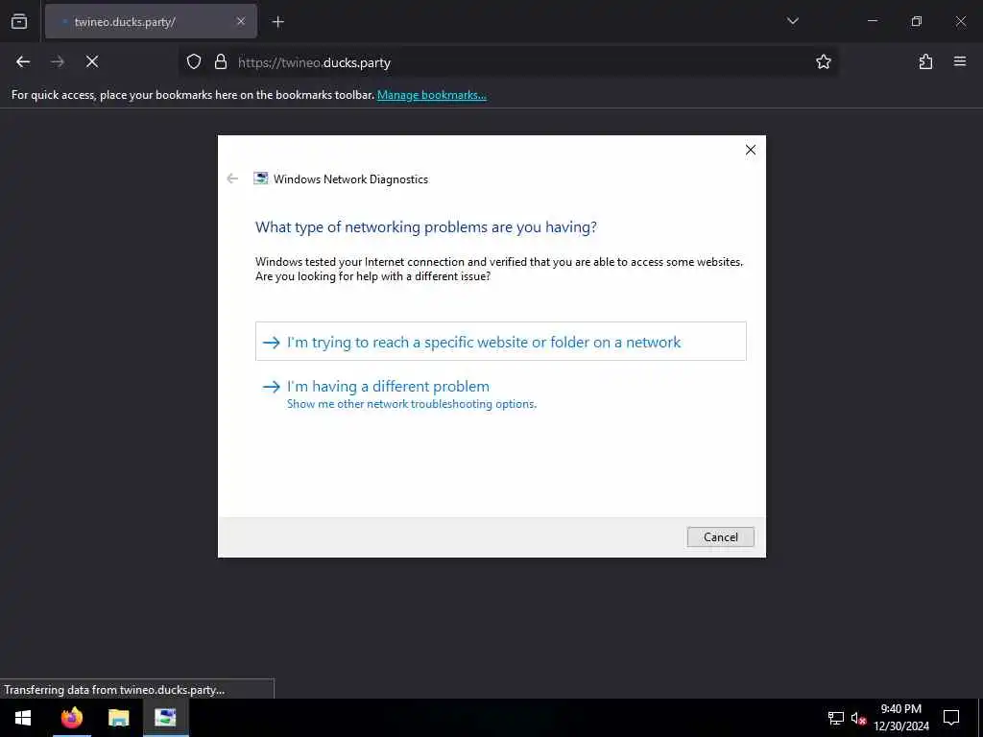Close the twineo.ducks.party tab
The width and height of the screenshot is (983, 737).
tap(241, 21)
